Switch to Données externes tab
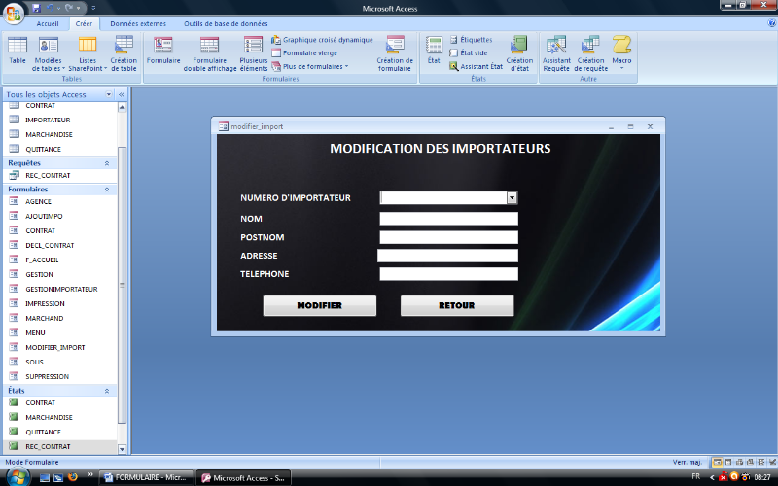Viewport: 778px width, 486px height. tap(137, 23)
